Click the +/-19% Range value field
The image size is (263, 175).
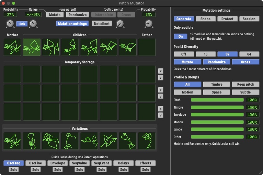click(33, 15)
